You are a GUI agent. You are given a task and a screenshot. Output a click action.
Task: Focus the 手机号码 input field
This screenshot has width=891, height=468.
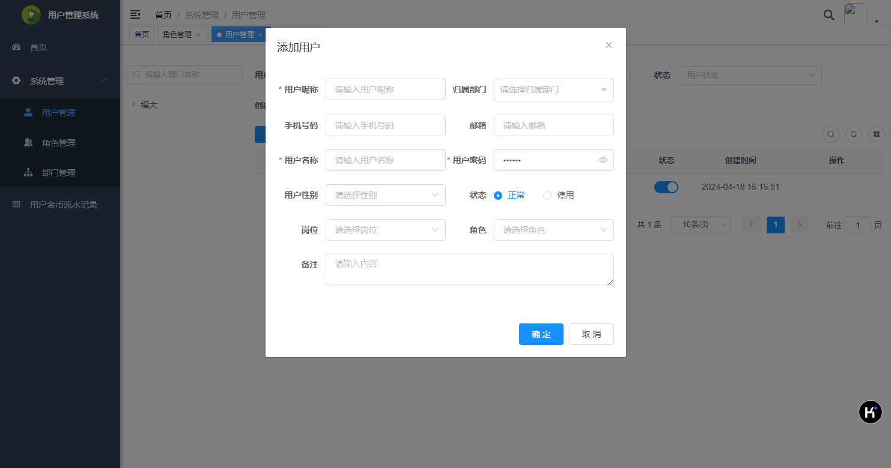click(x=386, y=125)
